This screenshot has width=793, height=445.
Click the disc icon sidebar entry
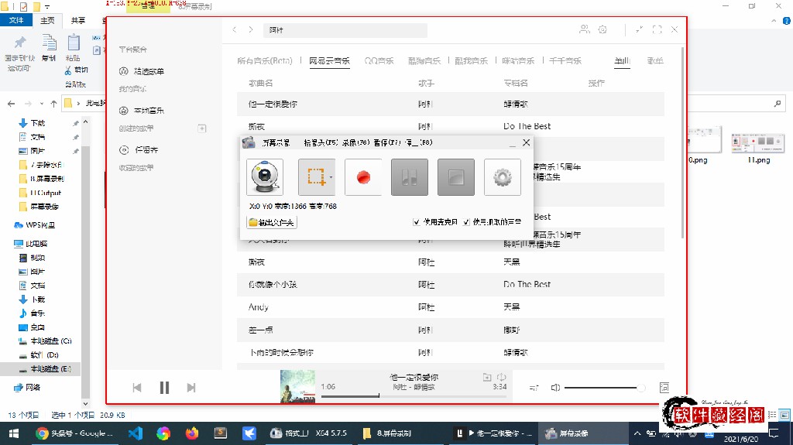click(124, 149)
